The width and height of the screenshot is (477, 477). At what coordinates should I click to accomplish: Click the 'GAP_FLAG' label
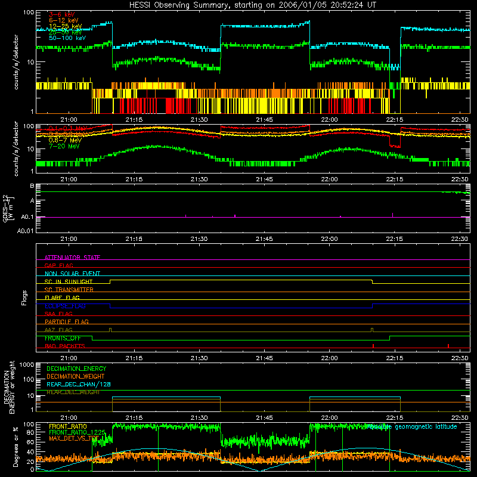point(58,265)
